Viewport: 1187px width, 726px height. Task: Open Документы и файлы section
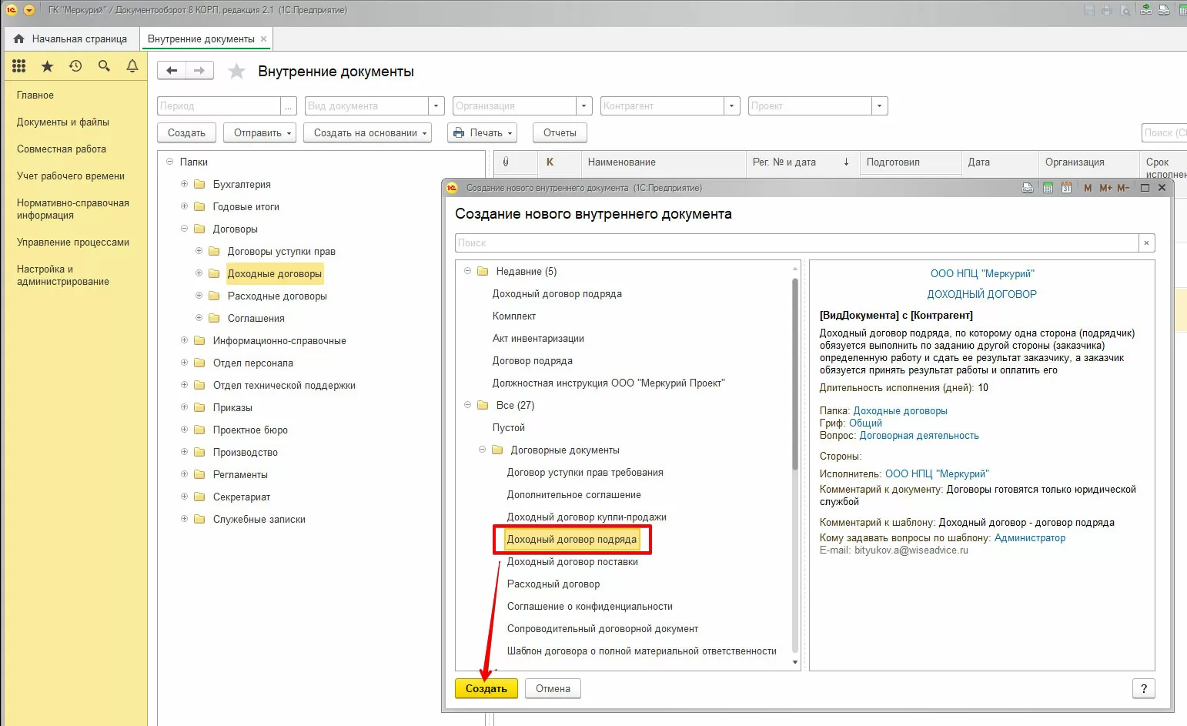63,122
